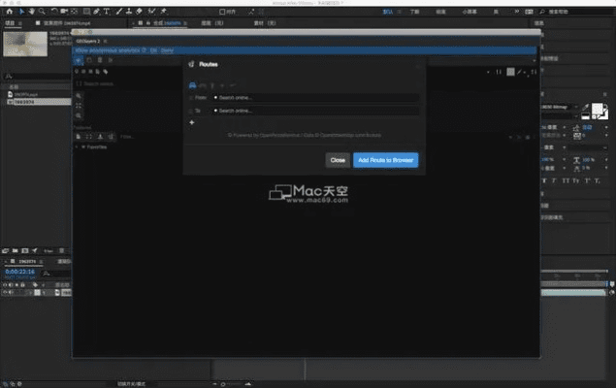Click the current timecode 0:00:22:16
Viewport: 616px width, 388px height.
pyautogui.click(x=20, y=272)
